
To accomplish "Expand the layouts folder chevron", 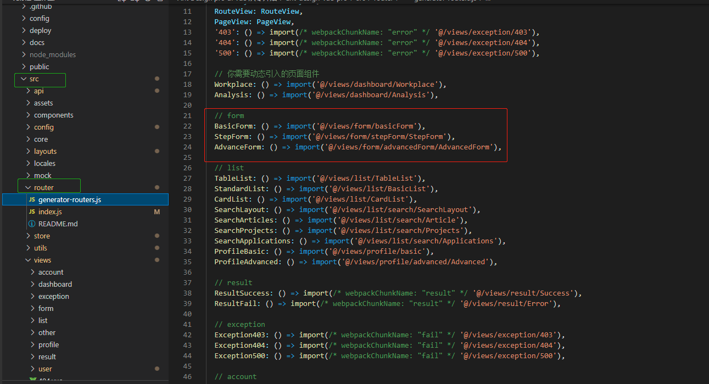I will pos(28,151).
